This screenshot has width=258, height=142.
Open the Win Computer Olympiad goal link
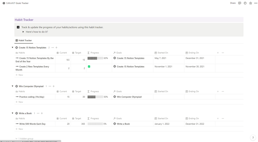tap(129, 97)
